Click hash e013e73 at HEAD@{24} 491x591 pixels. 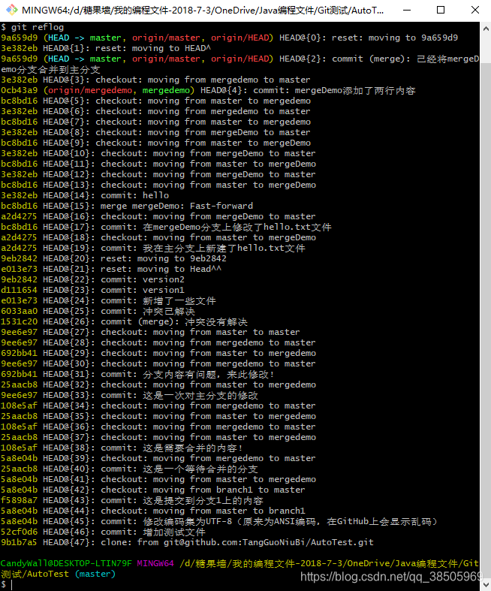point(20,301)
